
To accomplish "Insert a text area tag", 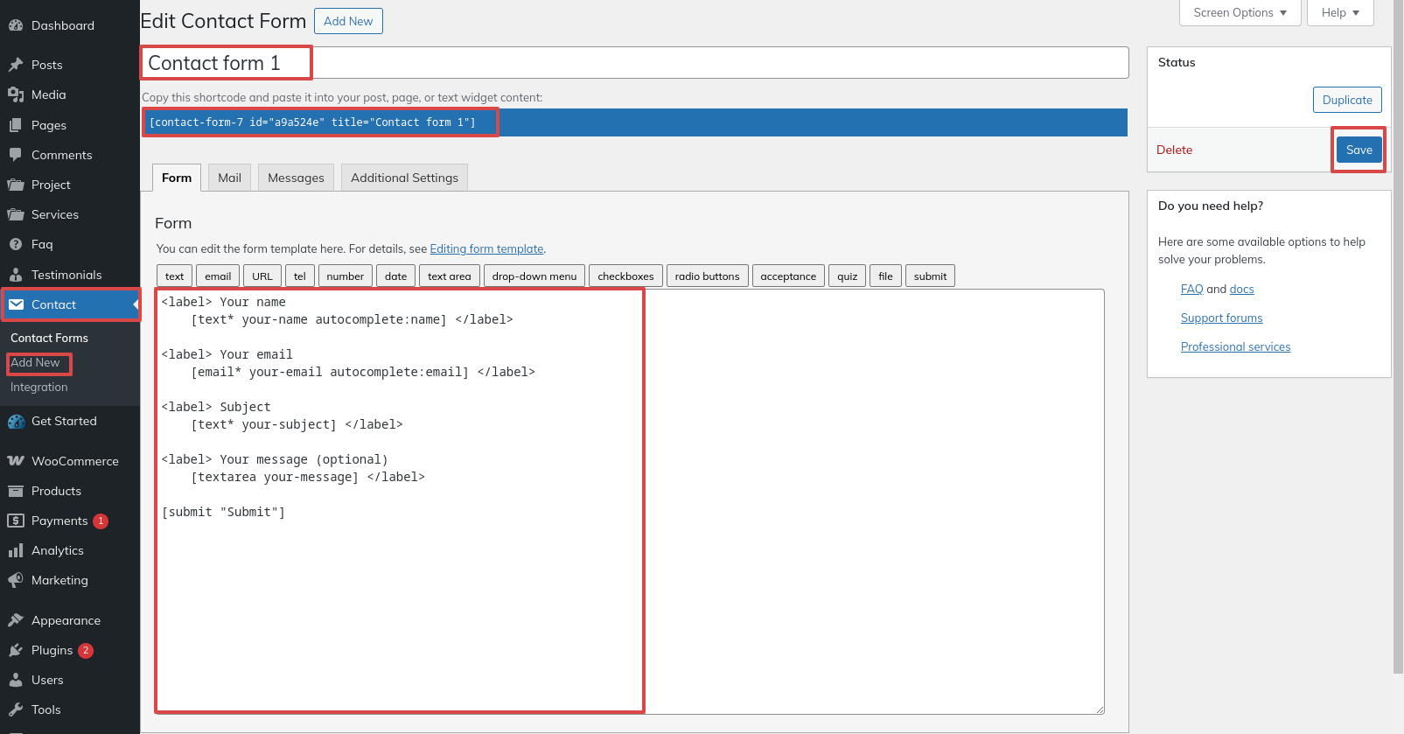I will [449, 276].
